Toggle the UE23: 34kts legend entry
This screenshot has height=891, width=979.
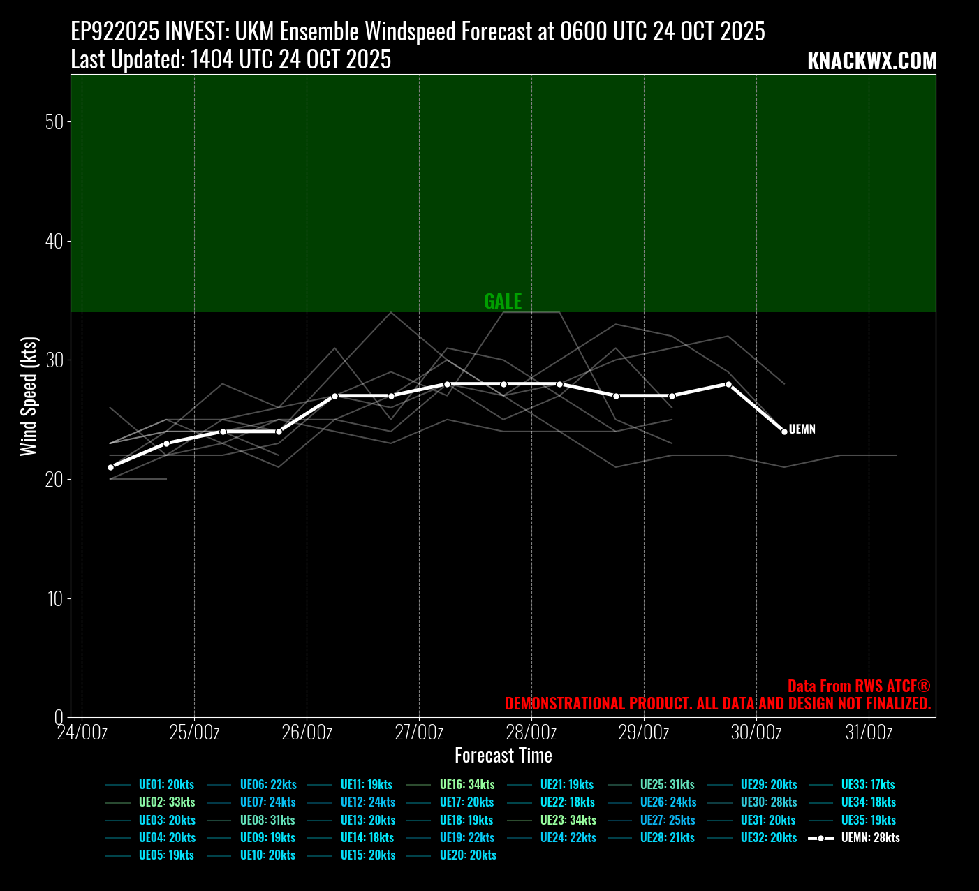tap(568, 820)
